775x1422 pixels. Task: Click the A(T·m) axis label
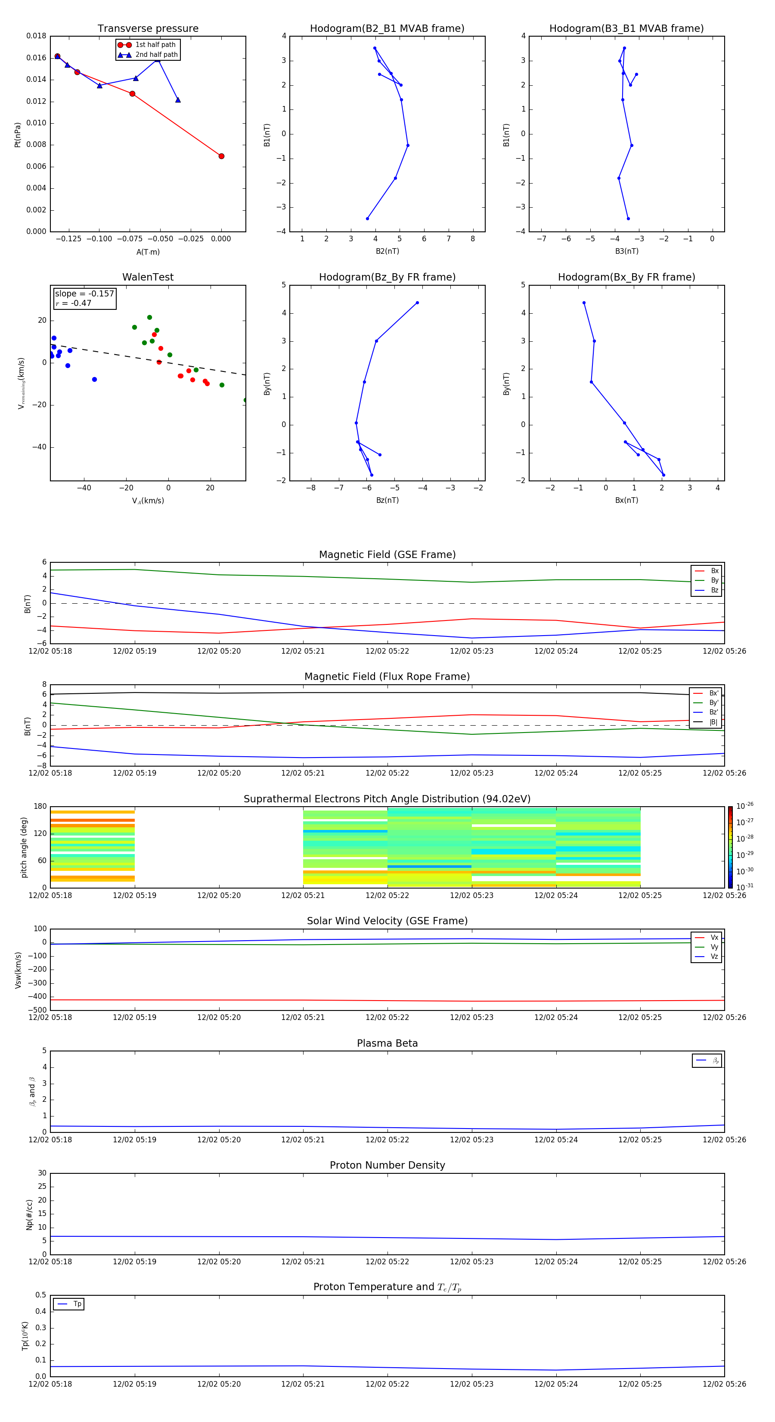pyautogui.click(x=148, y=252)
